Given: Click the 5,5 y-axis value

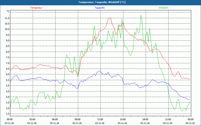Looking at the screenshot, I should tap(7, 80).
